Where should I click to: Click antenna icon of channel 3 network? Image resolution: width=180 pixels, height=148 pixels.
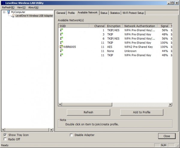[61, 34]
